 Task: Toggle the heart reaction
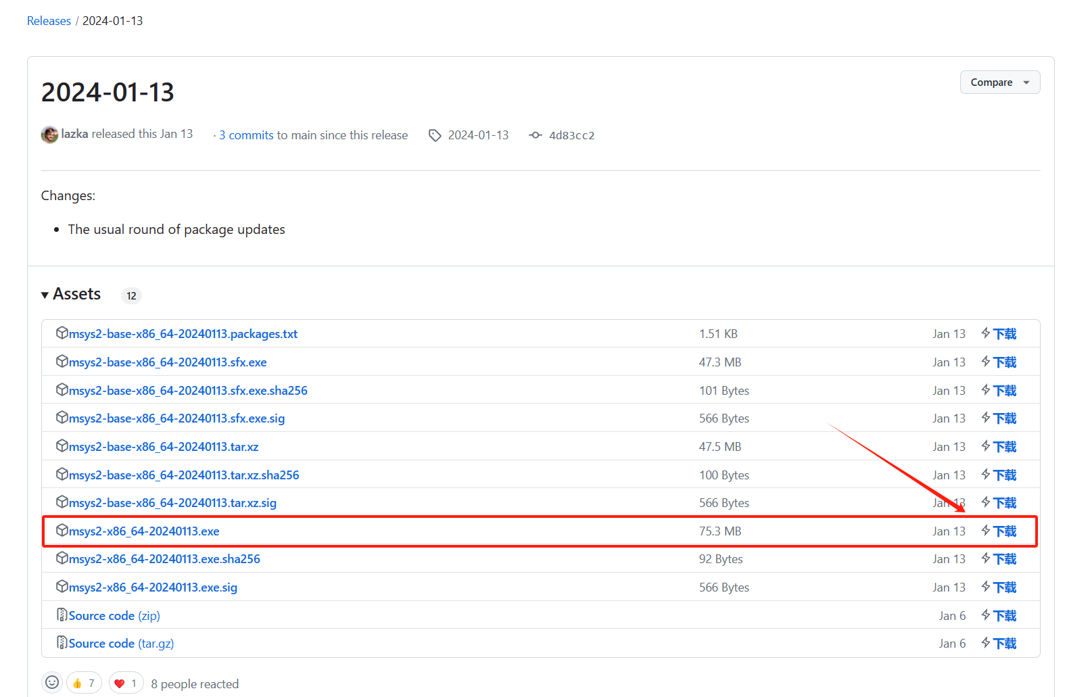click(x=126, y=683)
